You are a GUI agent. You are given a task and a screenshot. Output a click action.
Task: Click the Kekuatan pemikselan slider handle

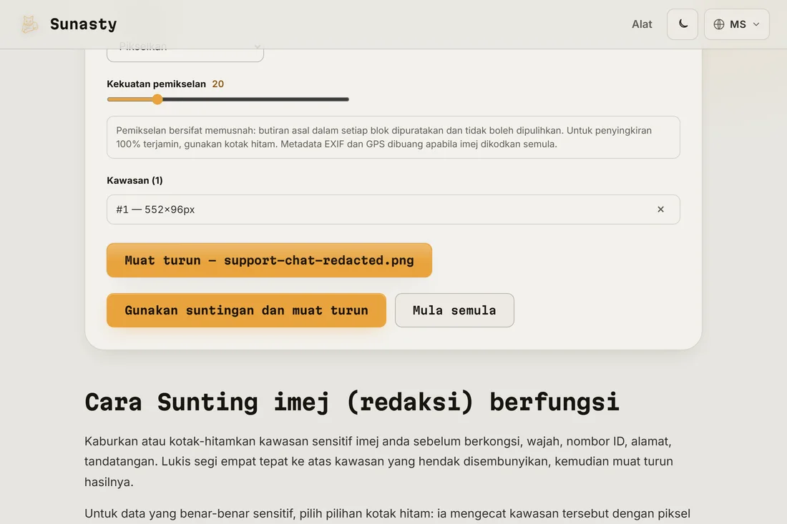pyautogui.click(x=157, y=99)
